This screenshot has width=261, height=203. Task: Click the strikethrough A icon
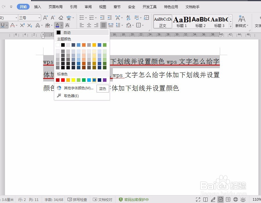coord(12,25)
